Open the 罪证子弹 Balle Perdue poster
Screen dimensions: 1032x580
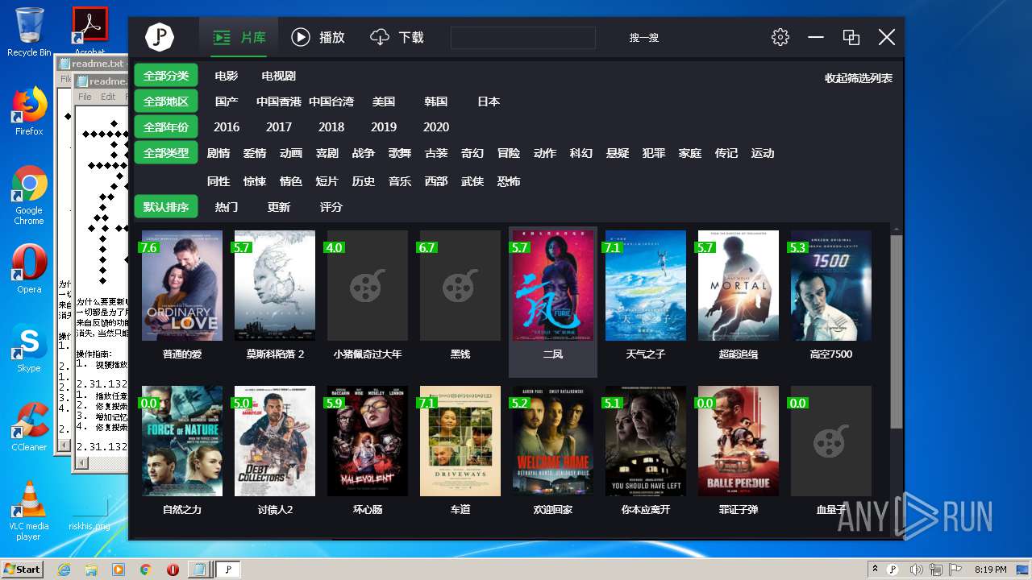coord(739,441)
